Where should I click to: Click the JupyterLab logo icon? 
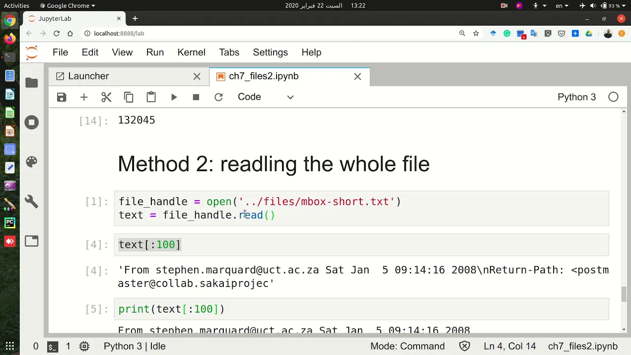(x=32, y=52)
